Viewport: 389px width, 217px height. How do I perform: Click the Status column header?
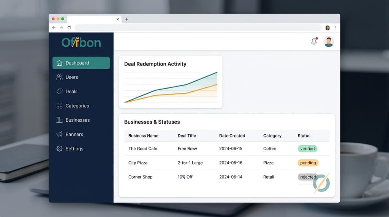coord(304,136)
